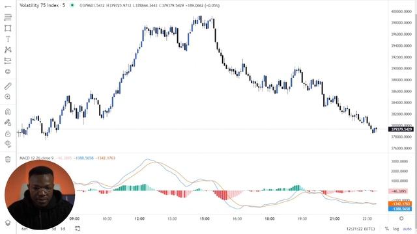Click the green market status dot
The image size is (417, 234).
72,5
